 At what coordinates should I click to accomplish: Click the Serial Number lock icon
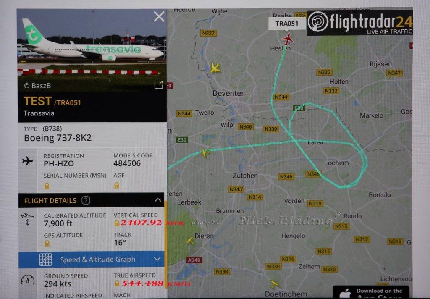pos(47,186)
